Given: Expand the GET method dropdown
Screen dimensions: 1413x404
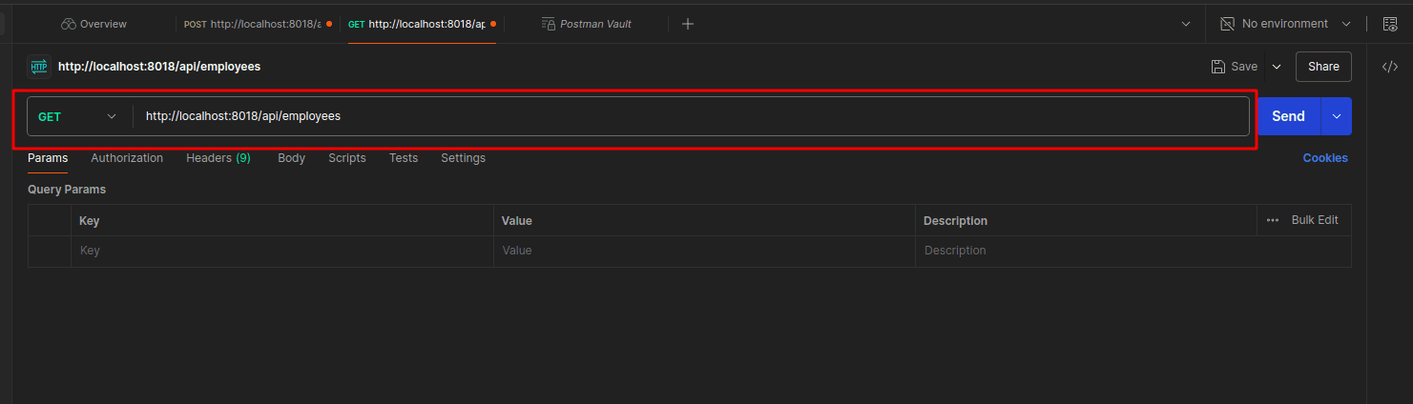Looking at the screenshot, I should coord(78,116).
